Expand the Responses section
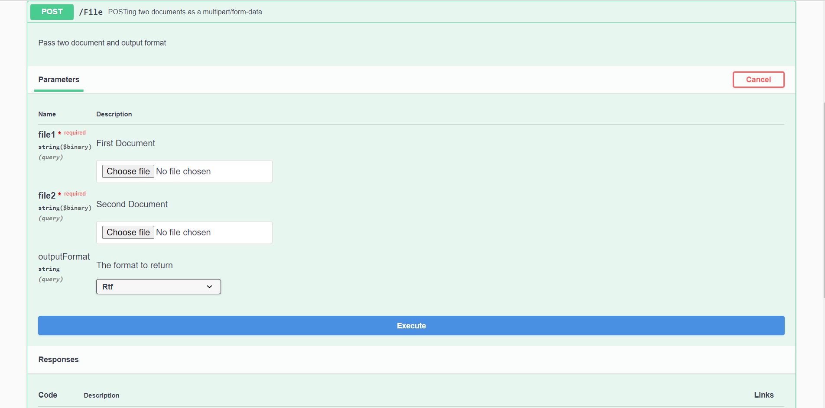The width and height of the screenshot is (825, 408). click(x=58, y=360)
